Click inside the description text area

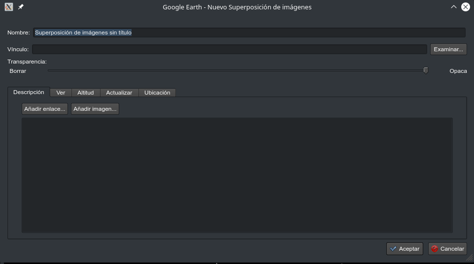pos(237,175)
